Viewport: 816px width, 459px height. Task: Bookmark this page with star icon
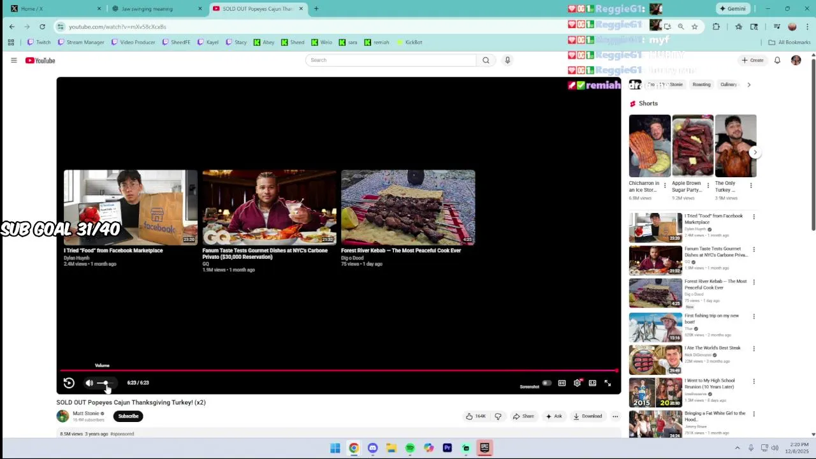[694, 26]
